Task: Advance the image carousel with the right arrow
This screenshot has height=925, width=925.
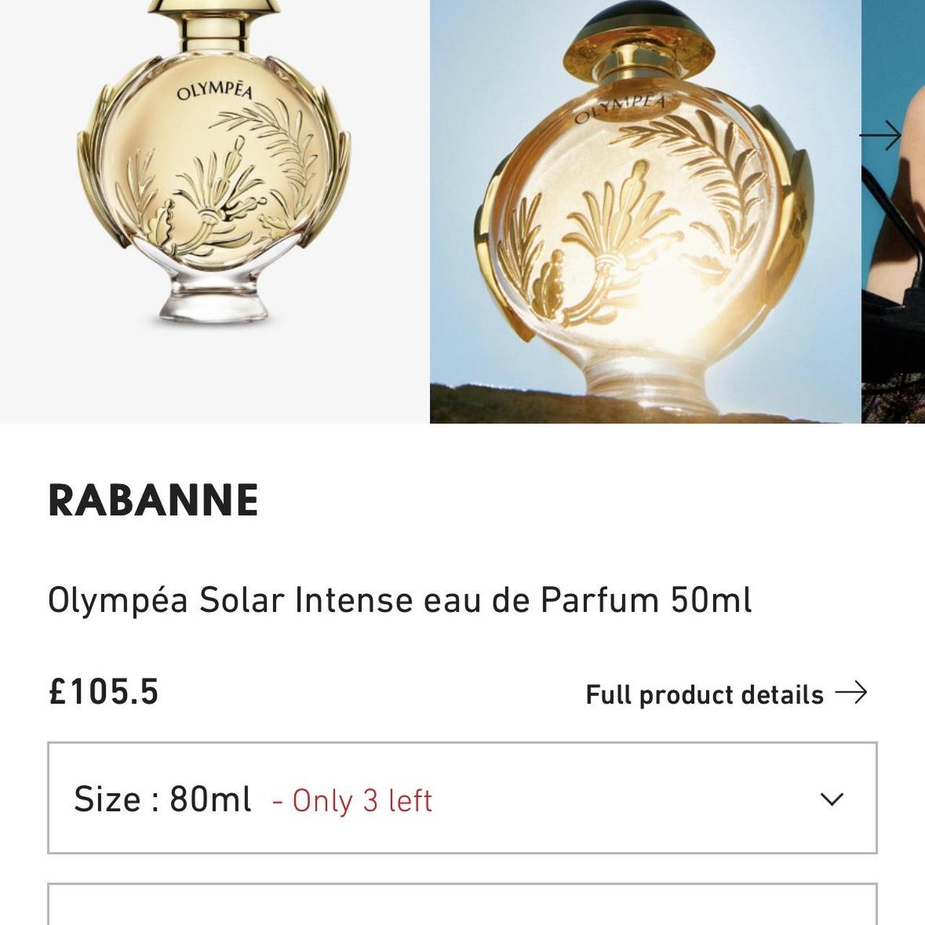Action: tap(880, 135)
